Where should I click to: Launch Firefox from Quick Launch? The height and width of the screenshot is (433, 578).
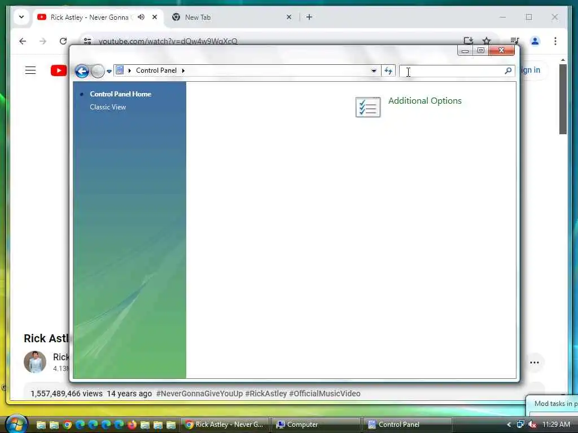click(x=132, y=425)
